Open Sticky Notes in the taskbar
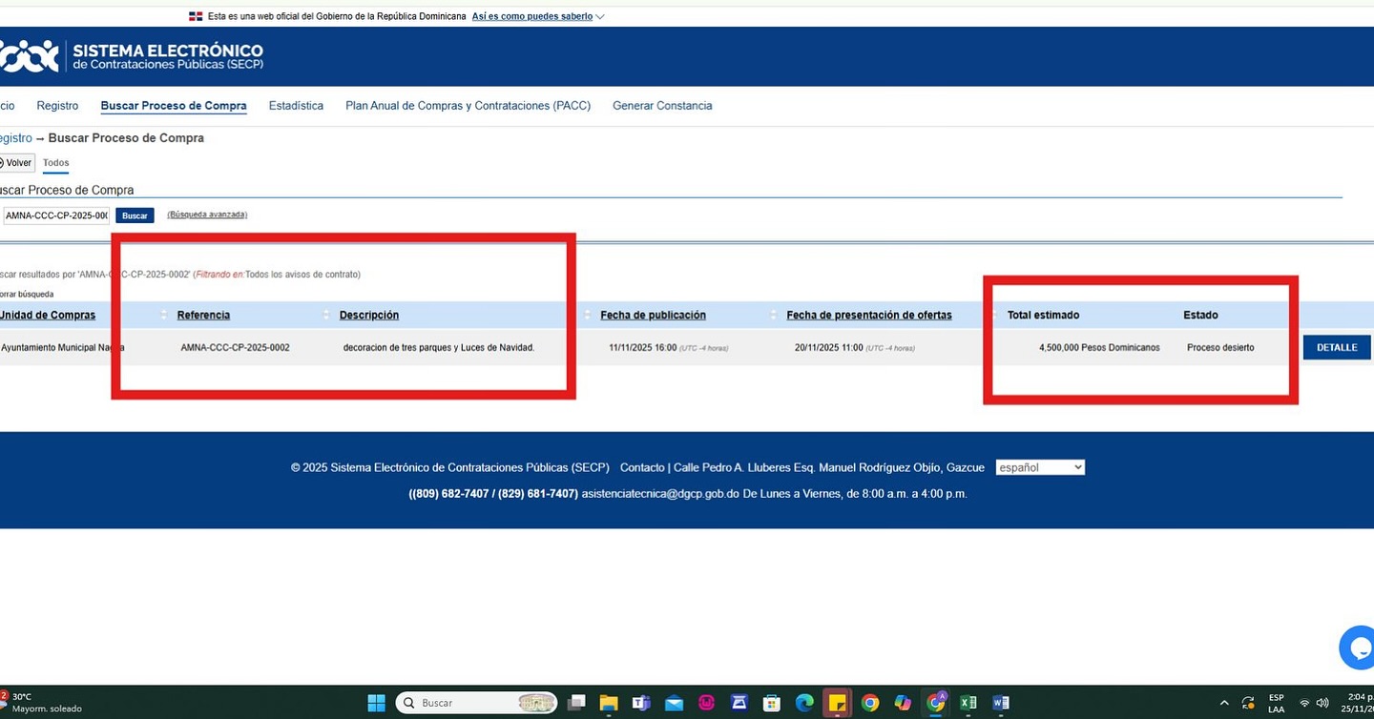The image size is (1374, 719). pos(837,703)
